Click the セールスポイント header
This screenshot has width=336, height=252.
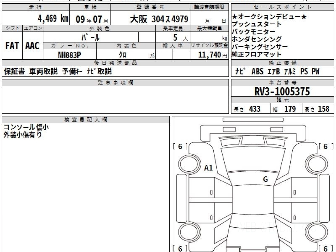(x=283, y=7)
